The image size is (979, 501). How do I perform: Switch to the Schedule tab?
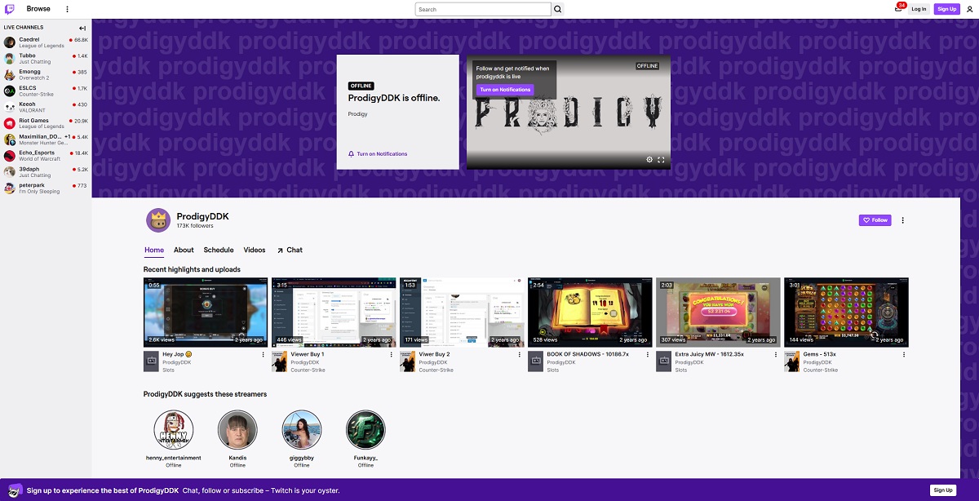(219, 250)
